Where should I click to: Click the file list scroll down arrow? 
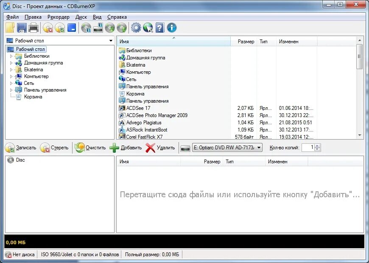click(x=359, y=135)
